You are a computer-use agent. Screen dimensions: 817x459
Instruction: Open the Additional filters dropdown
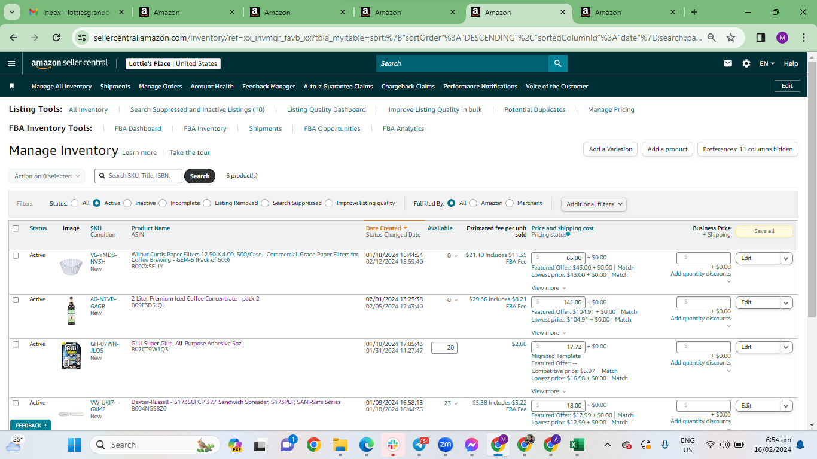tap(594, 204)
